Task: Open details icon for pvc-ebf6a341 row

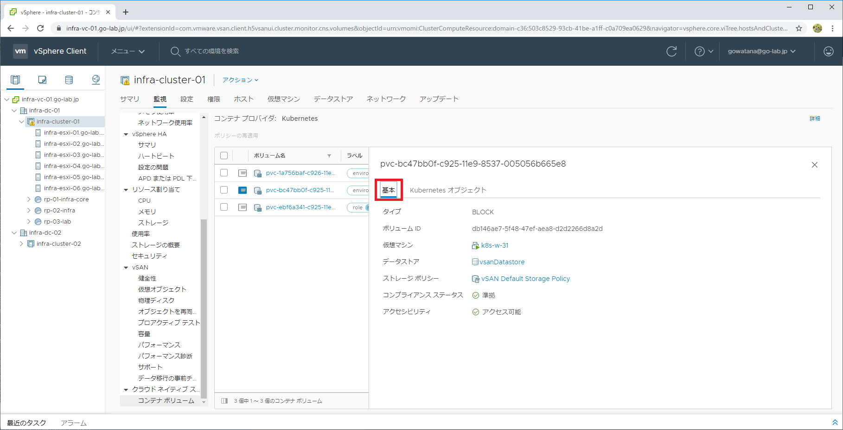Action: 243,207
